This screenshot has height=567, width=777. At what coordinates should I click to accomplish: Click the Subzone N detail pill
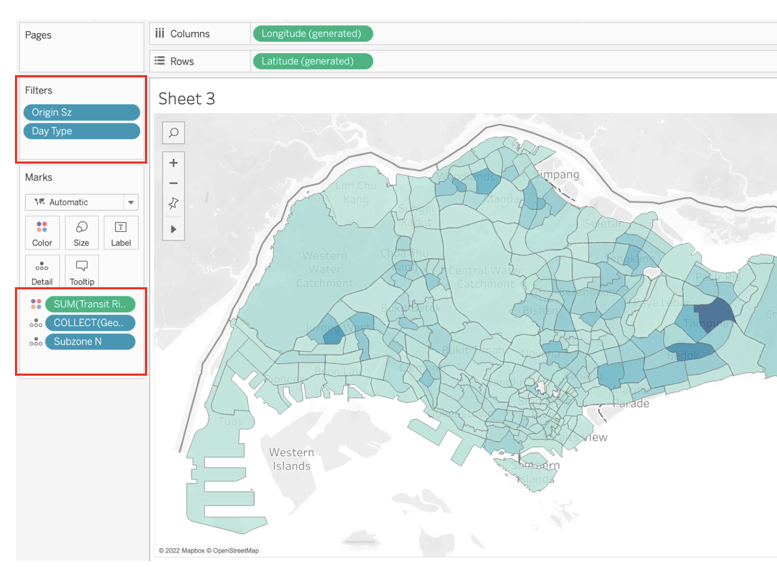coord(90,342)
